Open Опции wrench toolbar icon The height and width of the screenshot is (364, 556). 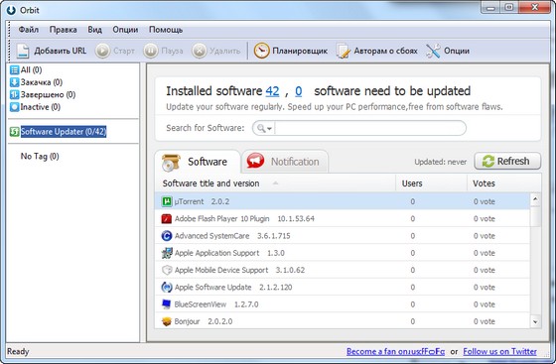[433, 51]
